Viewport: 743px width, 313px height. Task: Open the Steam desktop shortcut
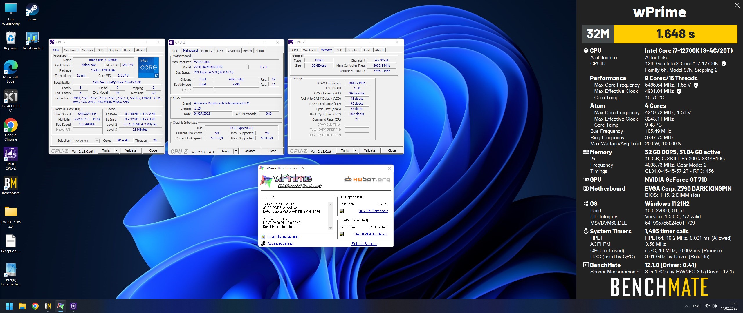tap(32, 12)
